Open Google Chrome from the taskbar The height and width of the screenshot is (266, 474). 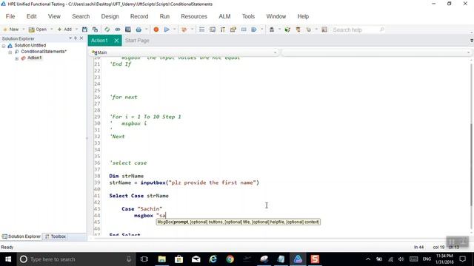point(230,259)
